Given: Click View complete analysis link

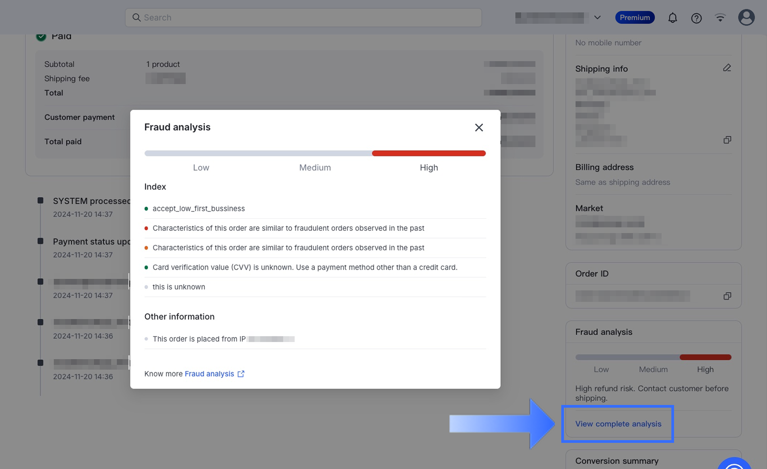Looking at the screenshot, I should pyautogui.click(x=618, y=424).
